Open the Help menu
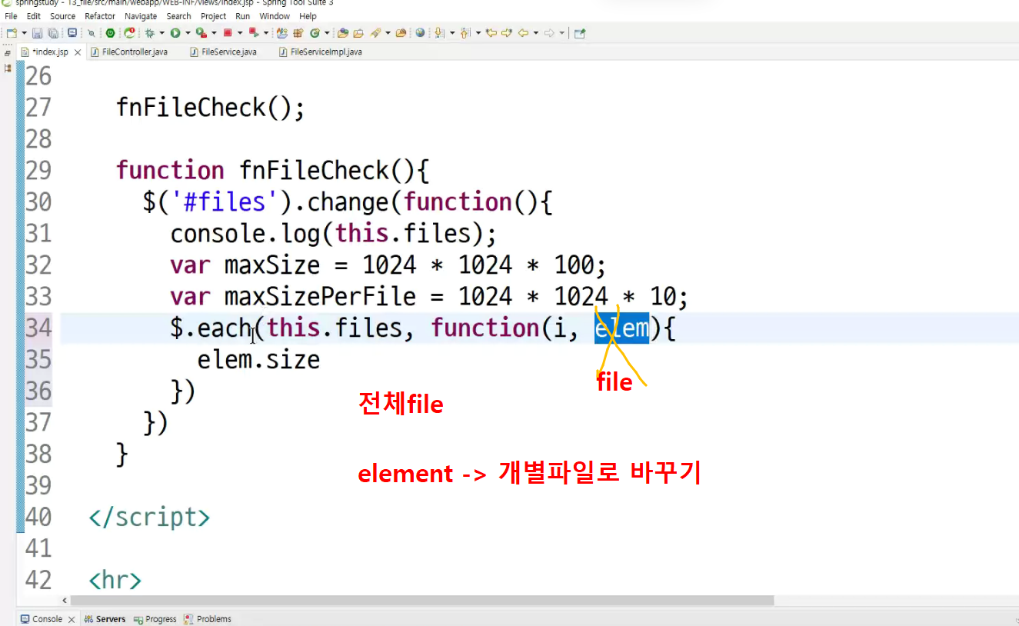Image resolution: width=1019 pixels, height=626 pixels. [308, 16]
